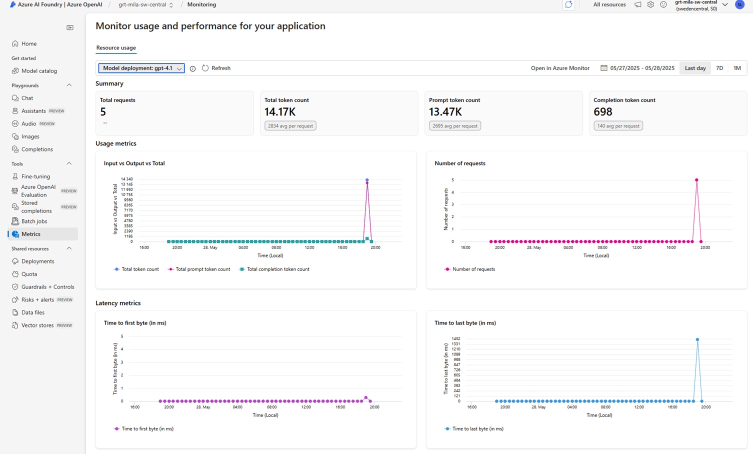753x454 pixels.
Task: Click the Monitoring breadcrumb item
Action: [201, 4]
